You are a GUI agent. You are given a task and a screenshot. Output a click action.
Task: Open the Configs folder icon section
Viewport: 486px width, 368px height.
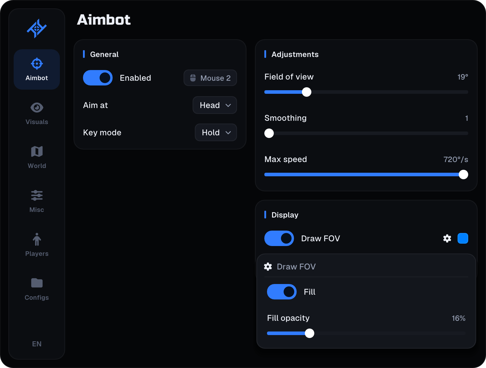click(37, 283)
